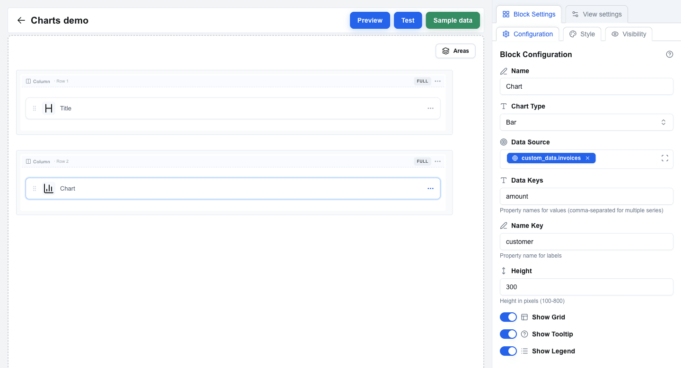Click the Row 1 Column layout icon
The image size is (681, 368).
coord(28,81)
